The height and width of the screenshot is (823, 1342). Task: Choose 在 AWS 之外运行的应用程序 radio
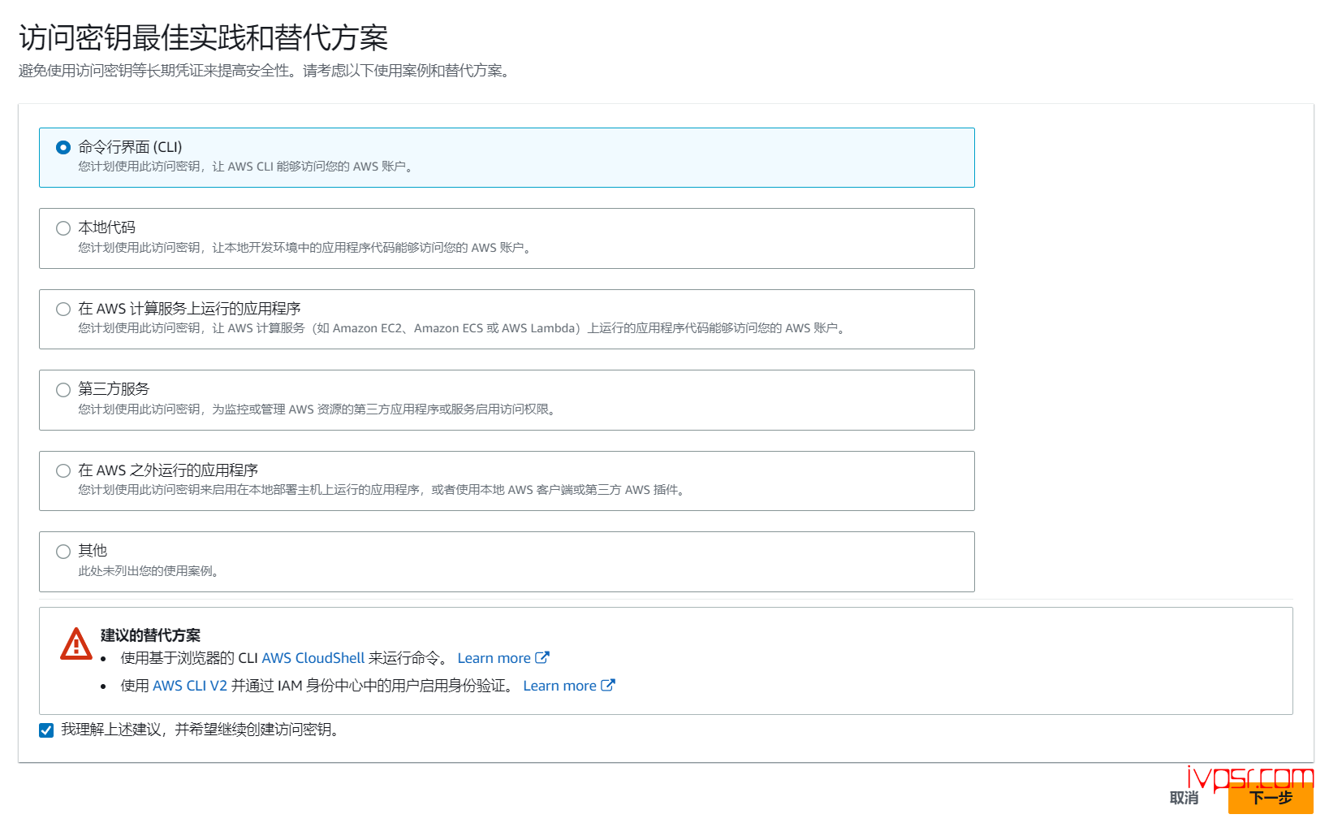point(63,470)
